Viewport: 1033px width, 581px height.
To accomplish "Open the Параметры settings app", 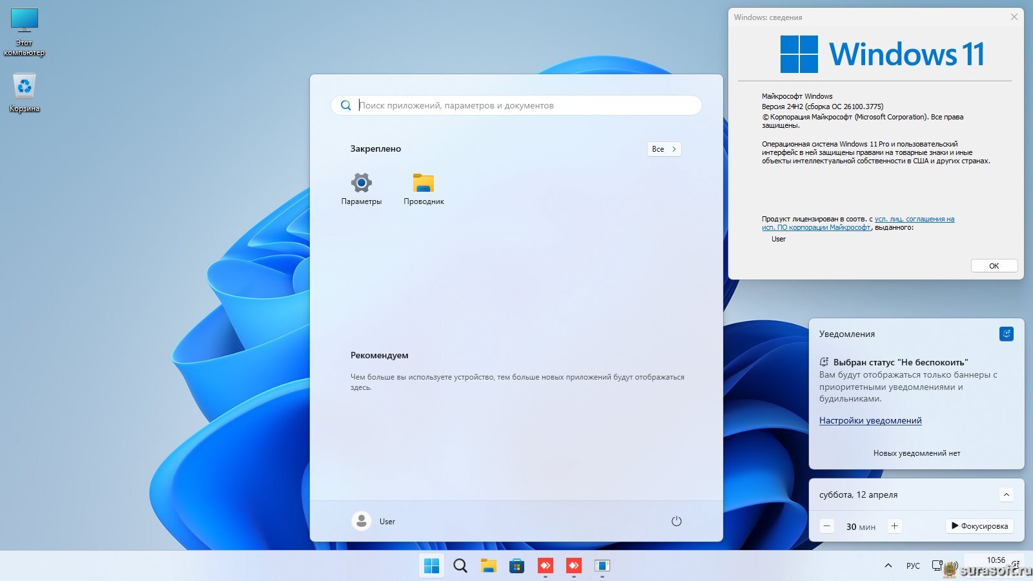I will point(361,189).
